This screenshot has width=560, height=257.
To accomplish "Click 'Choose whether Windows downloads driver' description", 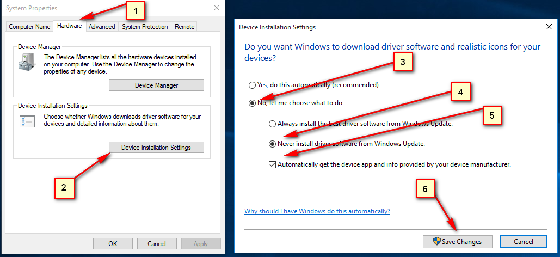I will (122, 120).
